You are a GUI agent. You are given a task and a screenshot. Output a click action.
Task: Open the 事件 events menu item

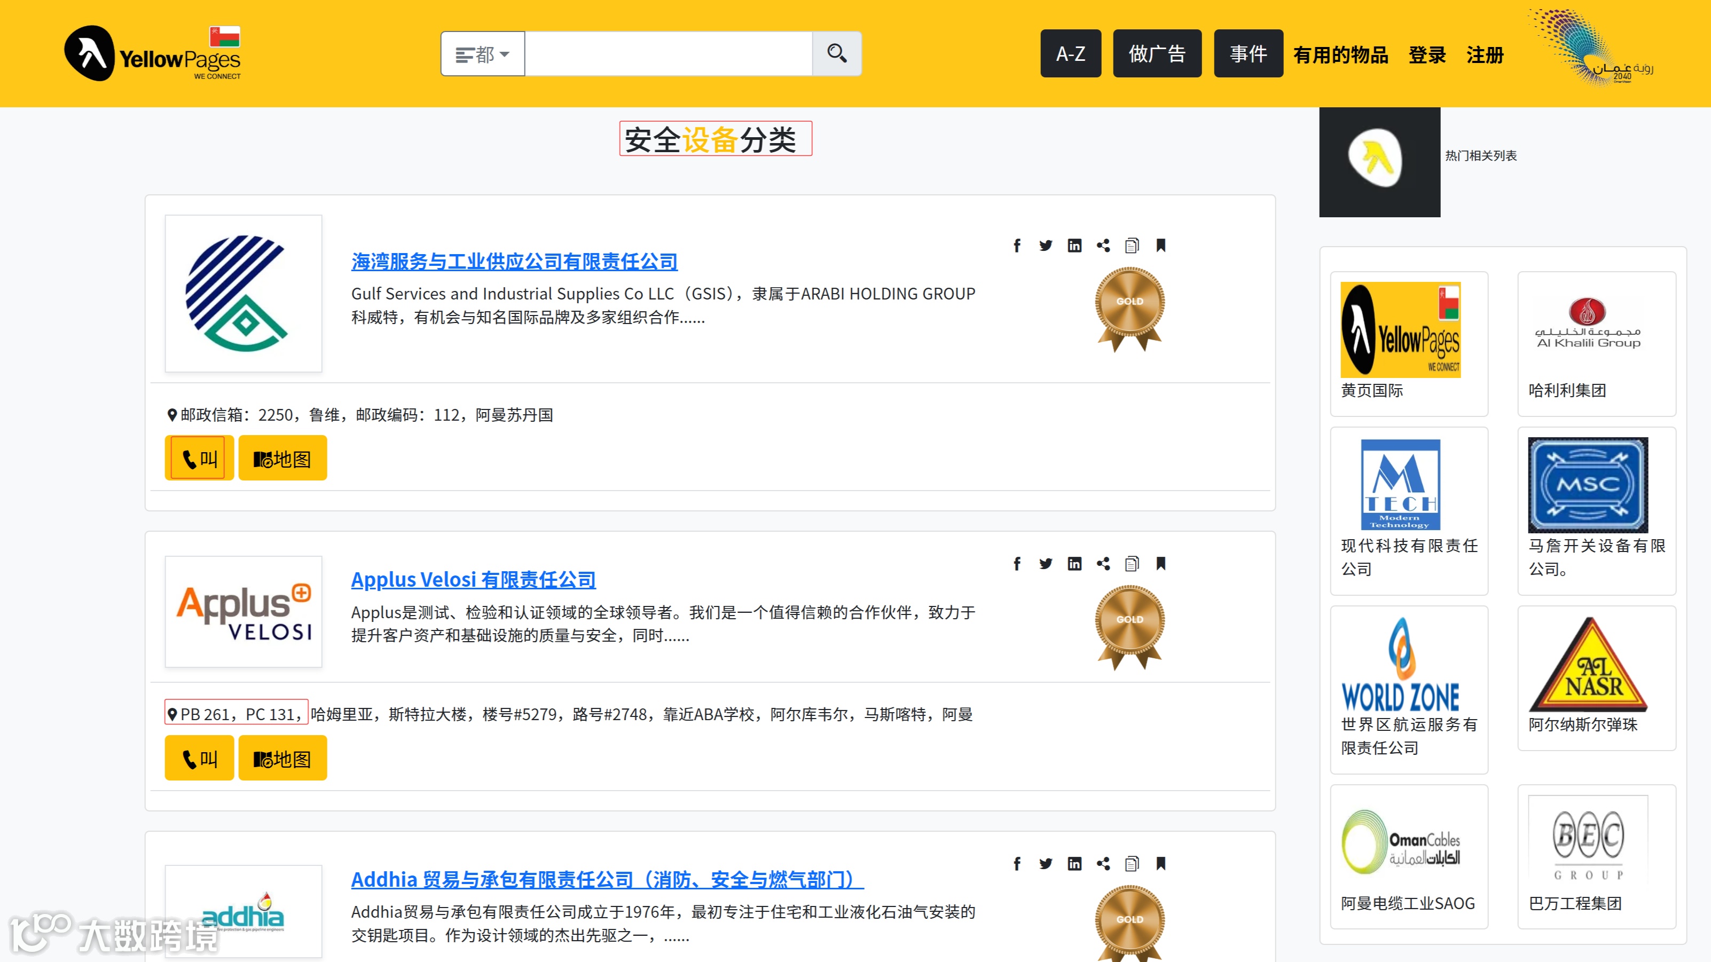(1247, 54)
